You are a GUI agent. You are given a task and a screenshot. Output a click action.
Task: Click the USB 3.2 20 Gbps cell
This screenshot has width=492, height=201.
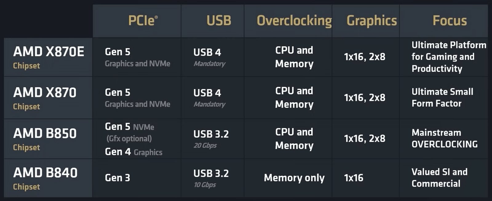[x=211, y=139]
